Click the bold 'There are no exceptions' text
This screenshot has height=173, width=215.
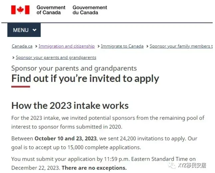coord(94,168)
